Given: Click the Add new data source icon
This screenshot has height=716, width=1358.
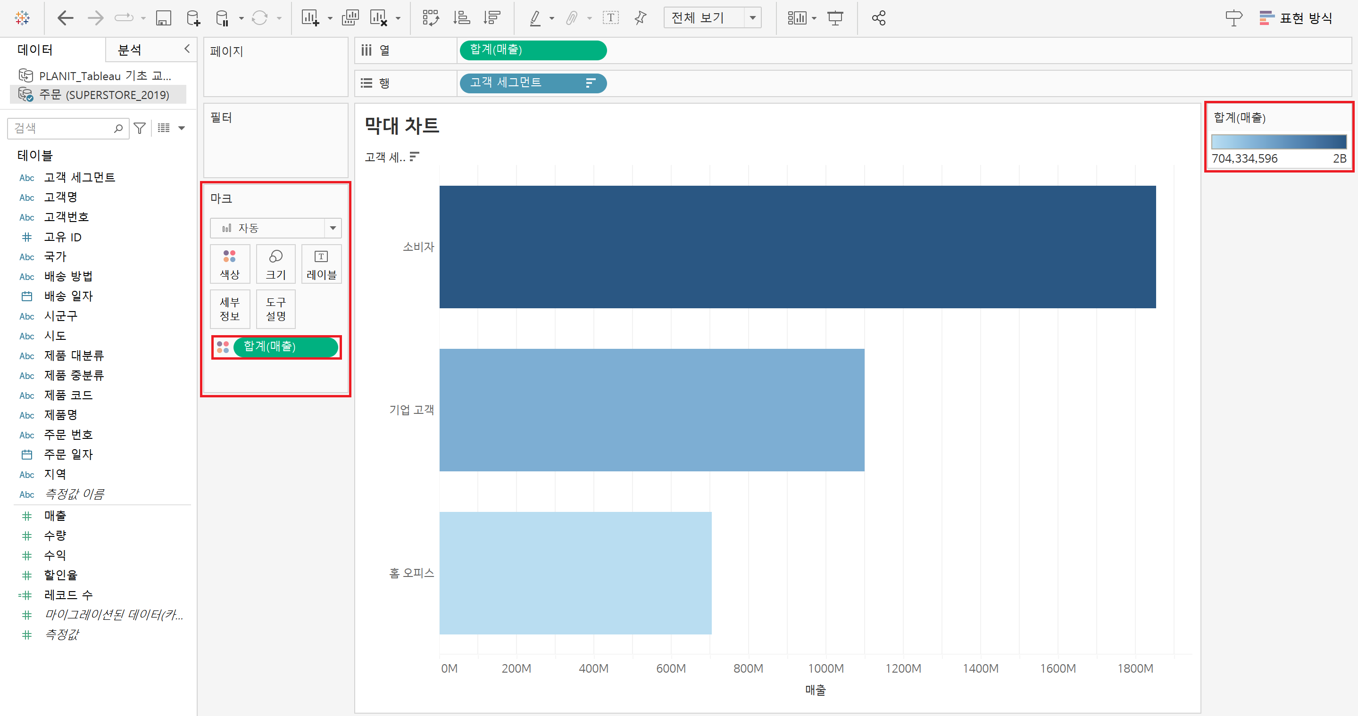Looking at the screenshot, I should tap(193, 18).
